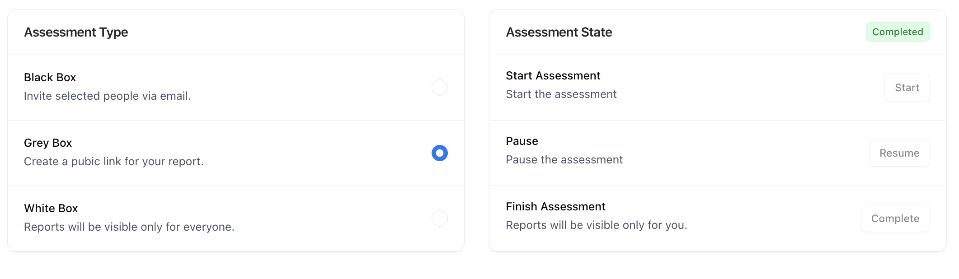Click 'Reports will be visible only for you' text

[597, 225]
